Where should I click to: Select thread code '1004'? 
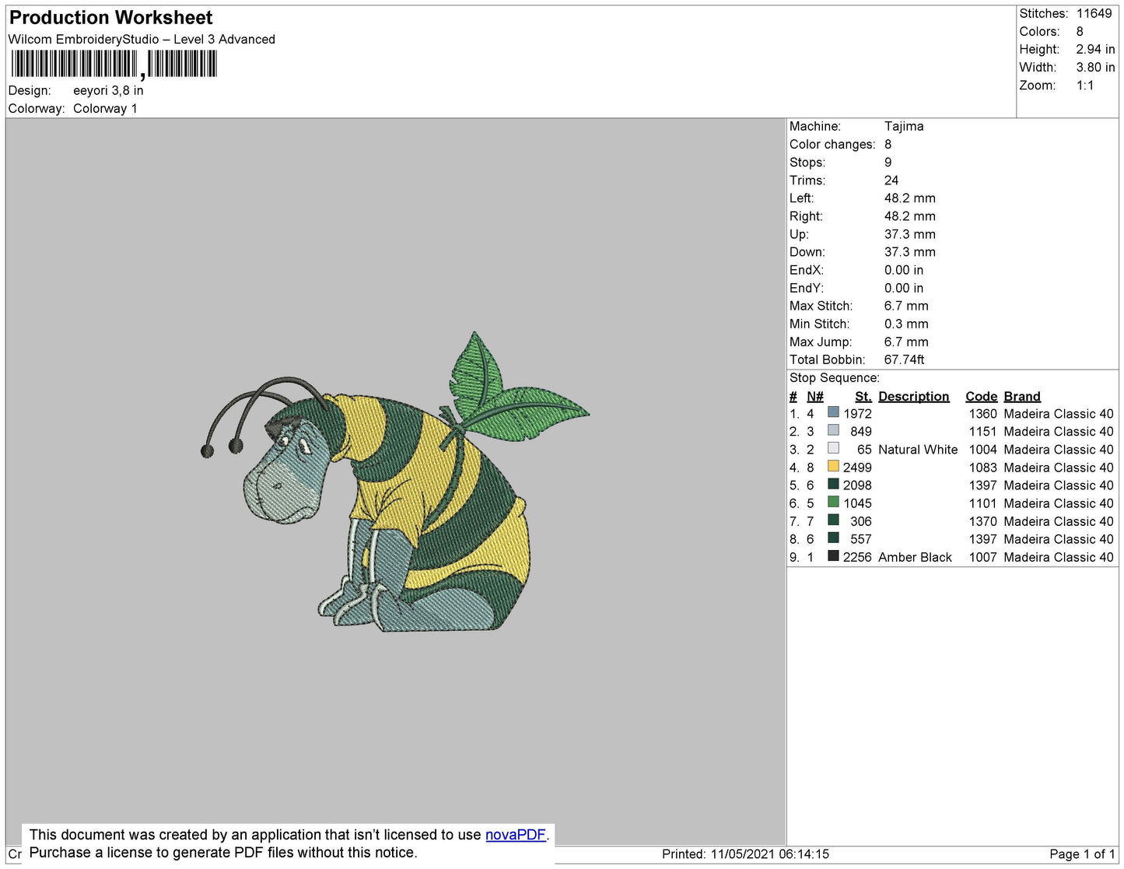[x=983, y=450]
